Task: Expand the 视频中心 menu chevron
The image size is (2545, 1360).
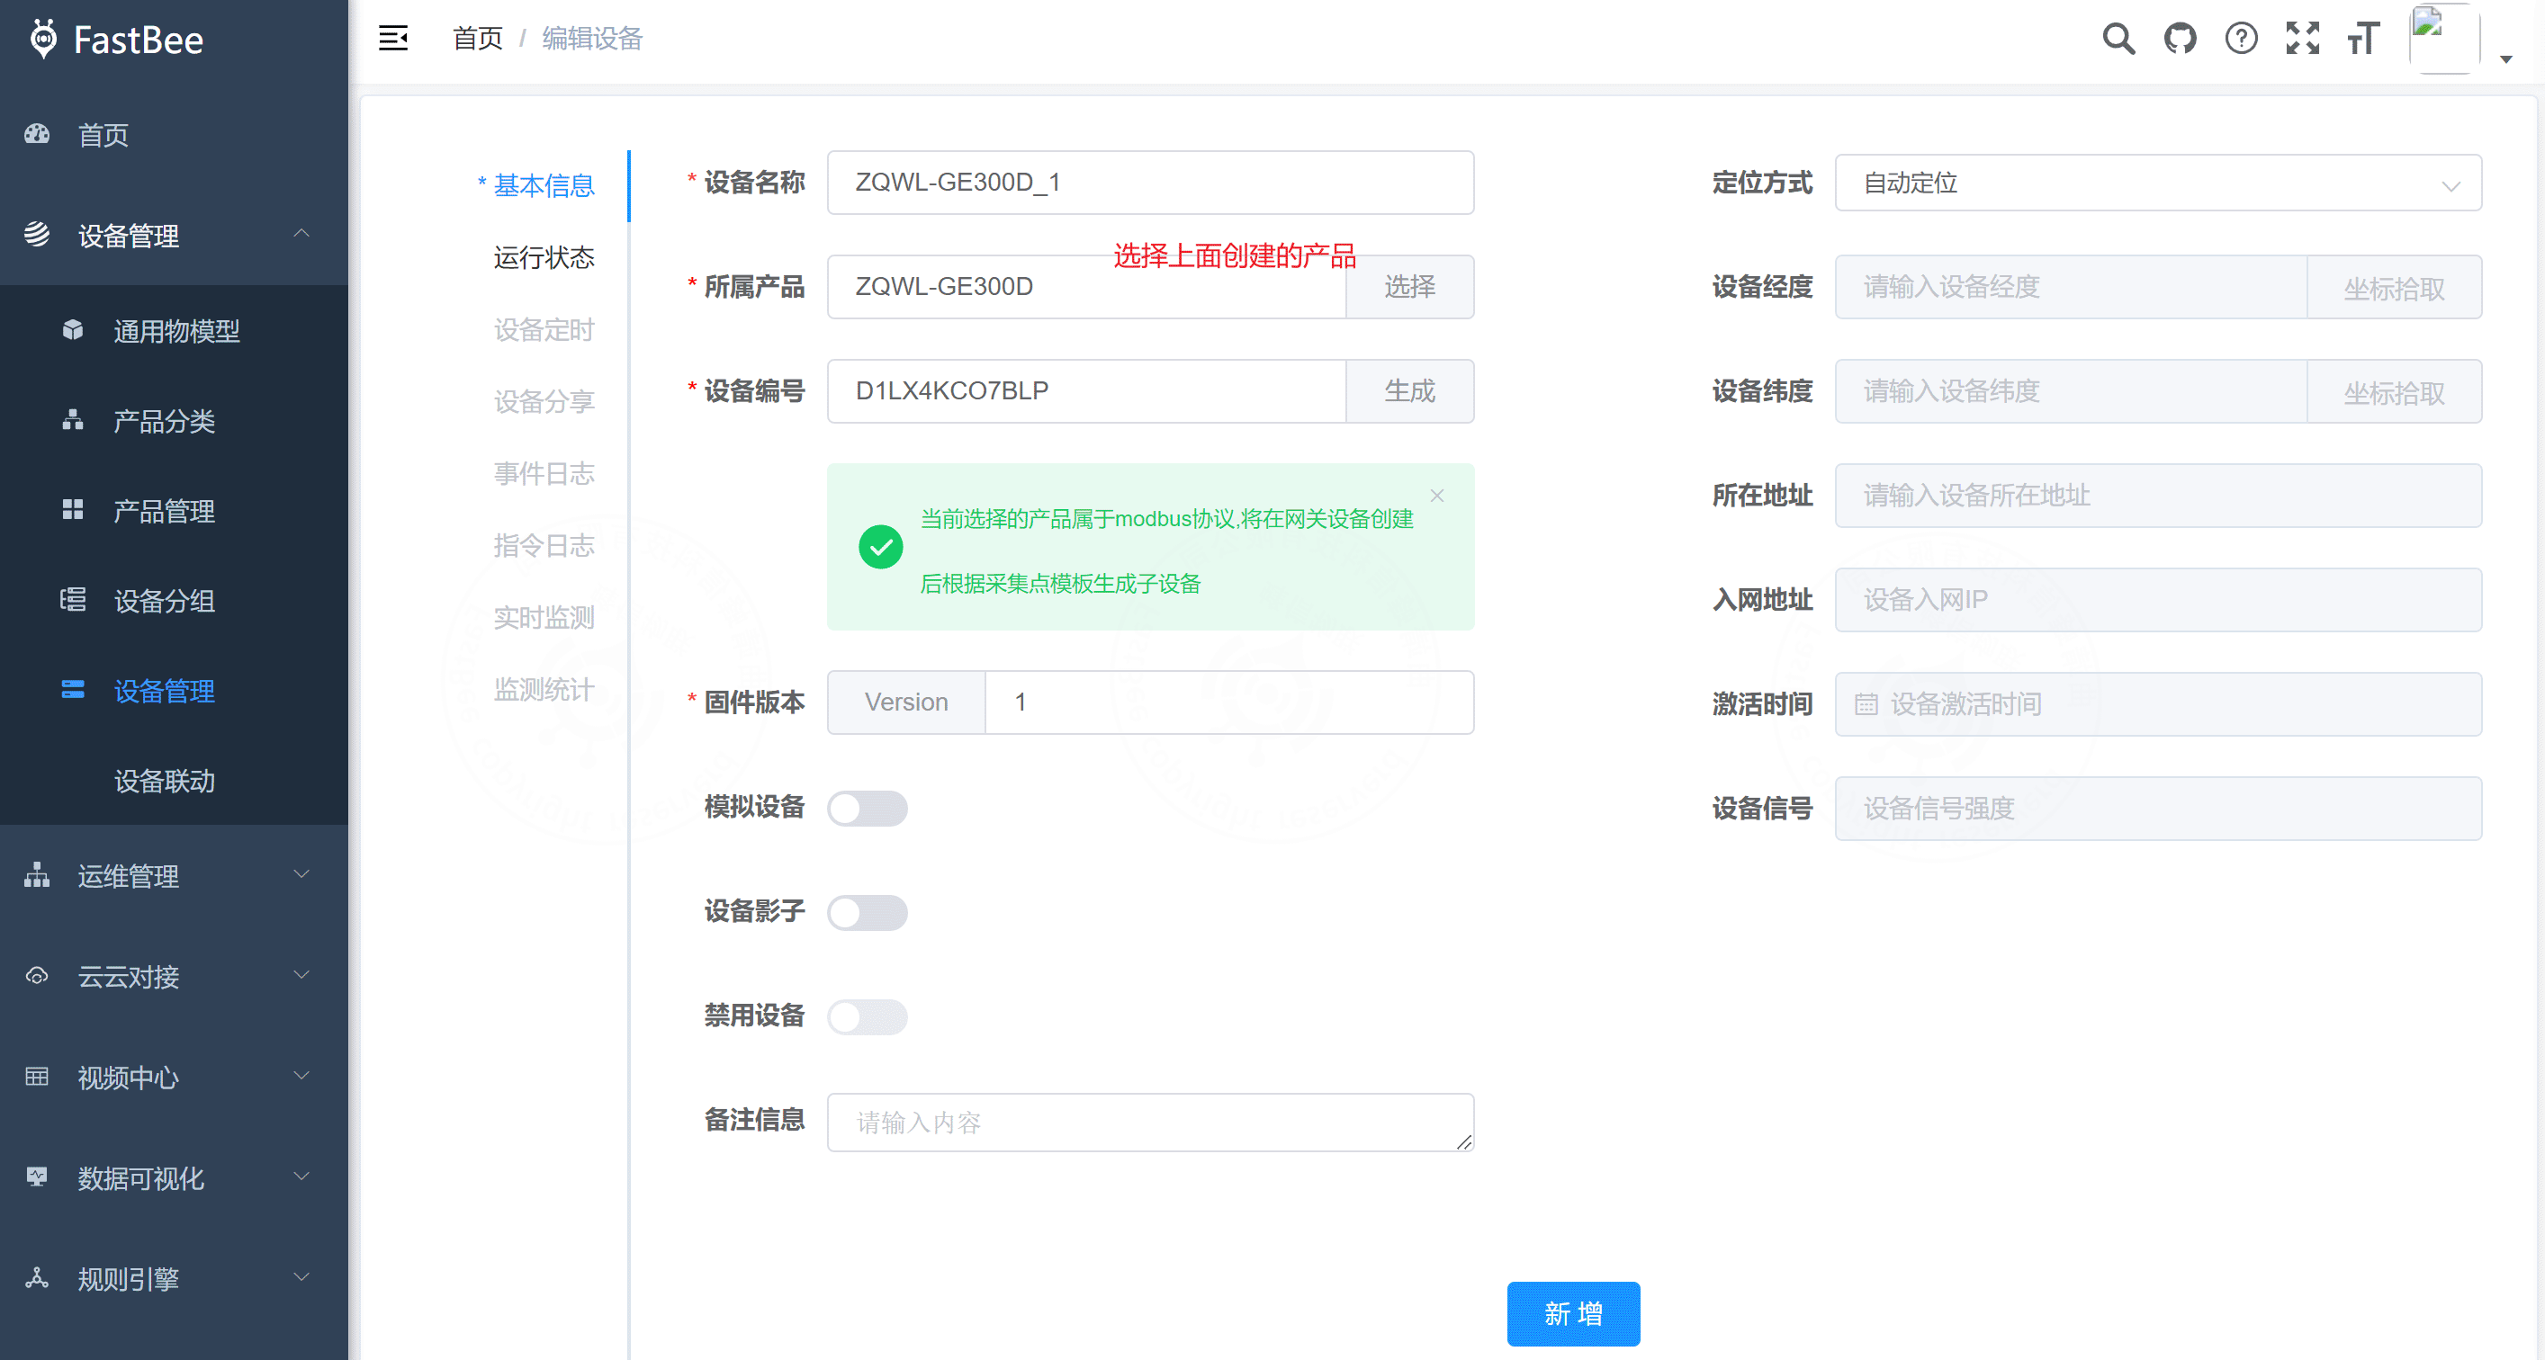Action: [x=301, y=1077]
